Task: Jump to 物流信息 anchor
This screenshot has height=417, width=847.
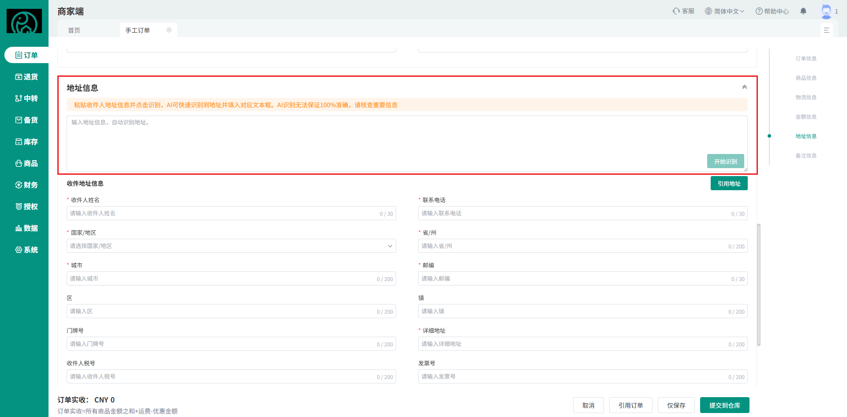Action: click(x=806, y=97)
